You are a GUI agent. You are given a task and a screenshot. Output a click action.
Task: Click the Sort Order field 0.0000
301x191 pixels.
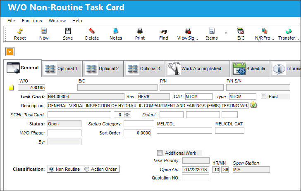137,133
